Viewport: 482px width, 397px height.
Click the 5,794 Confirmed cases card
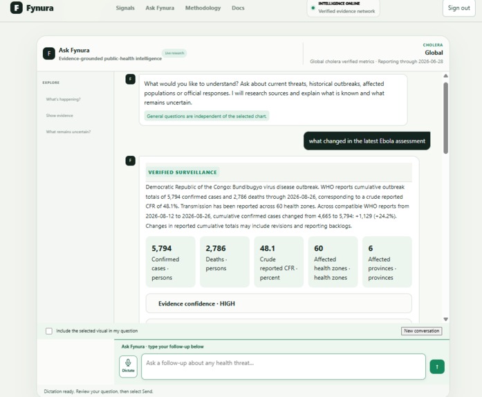pos(171,262)
